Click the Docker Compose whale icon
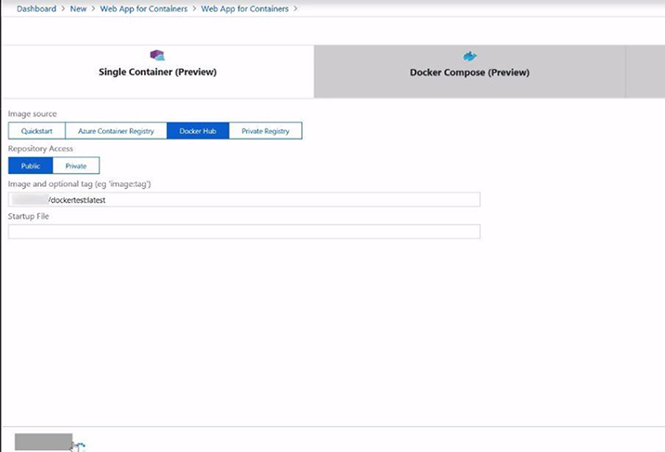Image resolution: width=665 pixels, height=452 pixels. 470,56
